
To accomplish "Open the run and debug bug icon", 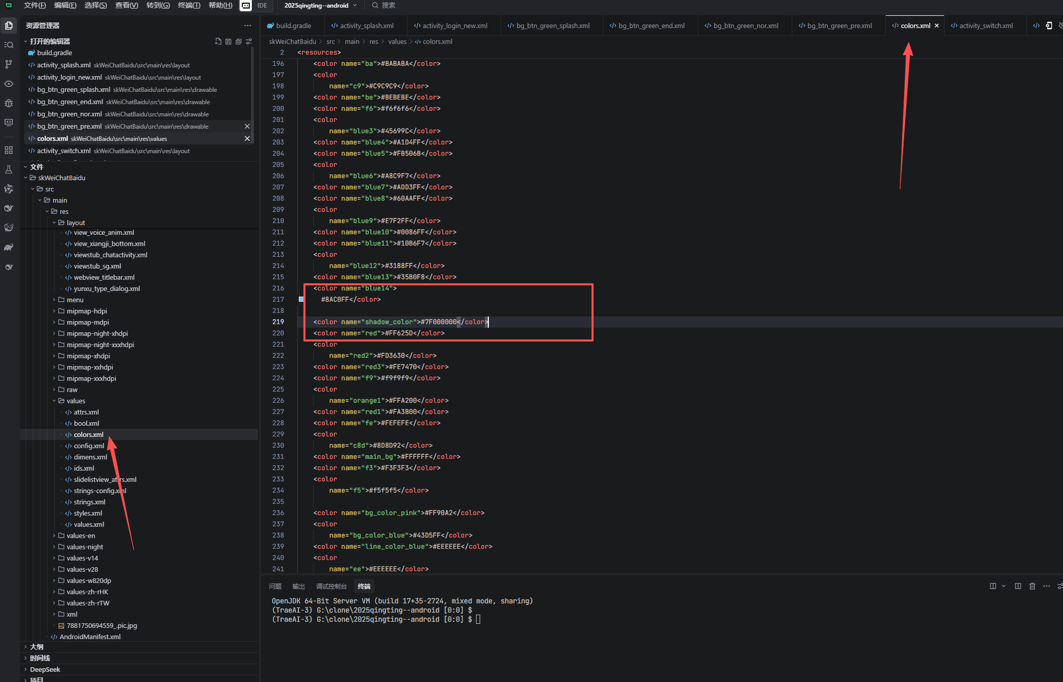I will tap(9, 103).
